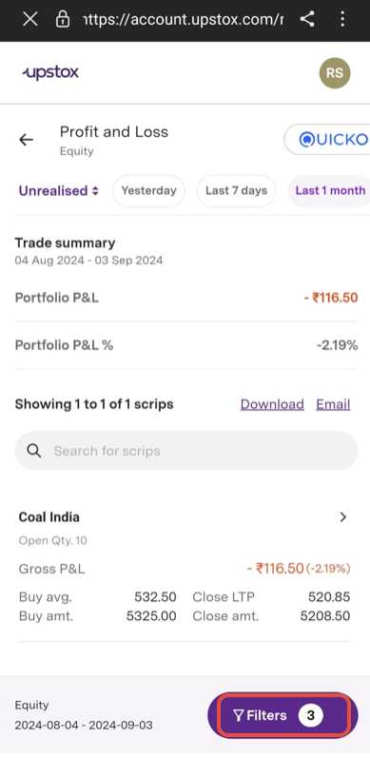
Task: Go back with the left arrow
Action: [26, 140]
